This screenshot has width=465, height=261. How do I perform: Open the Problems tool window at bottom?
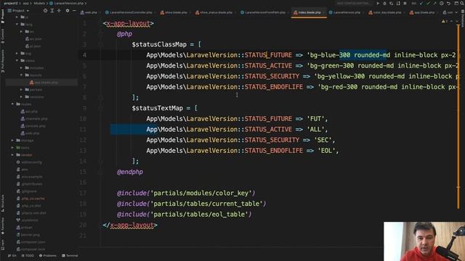47,256
